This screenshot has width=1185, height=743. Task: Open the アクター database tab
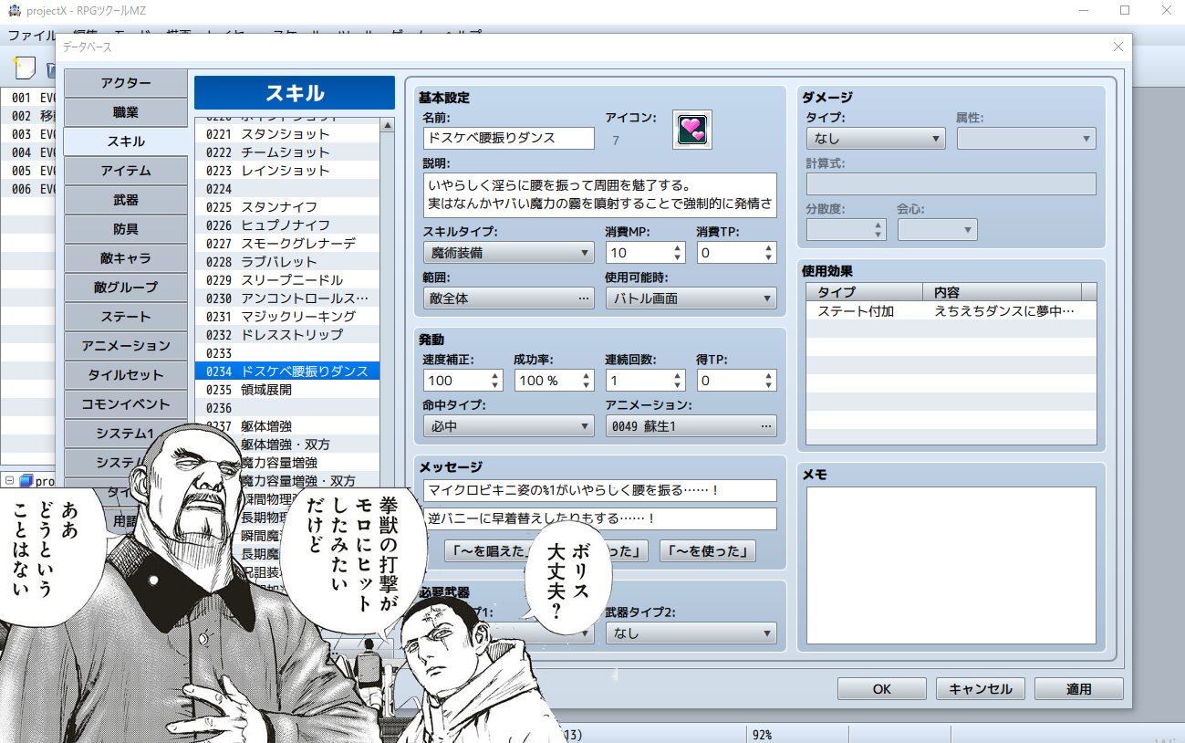pyautogui.click(x=126, y=82)
